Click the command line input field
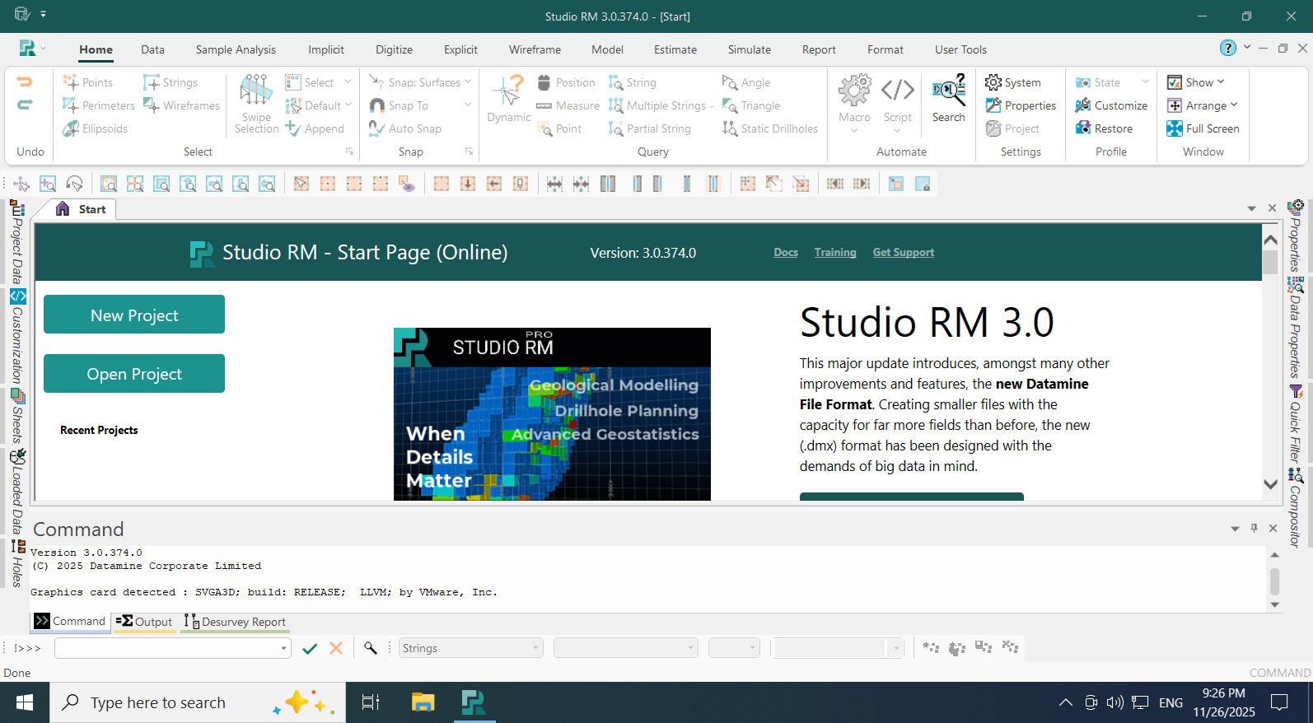The width and height of the screenshot is (1313, 723). click(x=167, y=648)
